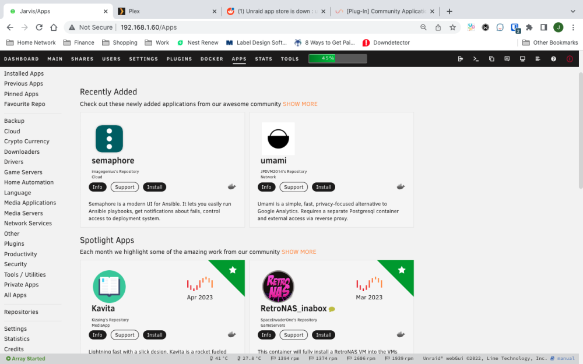Image resolution: width=583 pixels, height=364 pixels.
Task: Open the Chrome three-dot menu
Action: point(573,27)
